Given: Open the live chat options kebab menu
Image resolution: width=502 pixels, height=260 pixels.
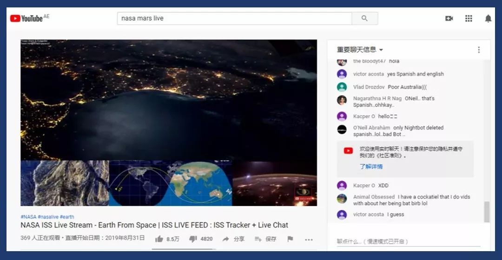Looking at the screenshot, I should coord(479,50).
